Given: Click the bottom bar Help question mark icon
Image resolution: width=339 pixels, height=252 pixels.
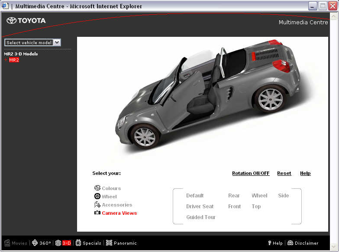Looking at the screenshot, I should pos(269,243).
